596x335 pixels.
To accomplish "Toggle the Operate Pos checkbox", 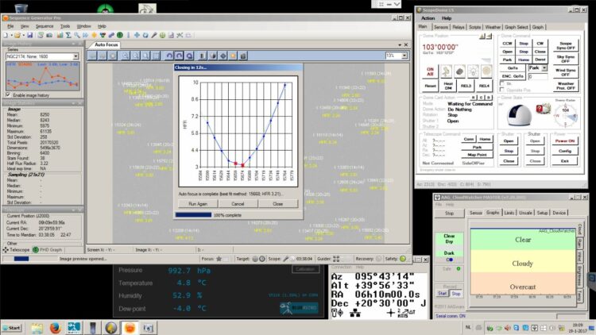I will point(501,90).
